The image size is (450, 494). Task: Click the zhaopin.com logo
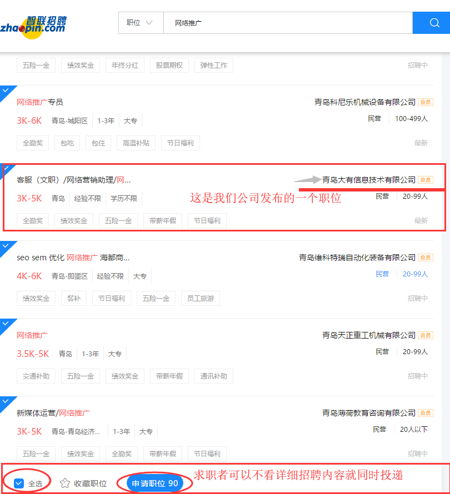pos(33,27)
